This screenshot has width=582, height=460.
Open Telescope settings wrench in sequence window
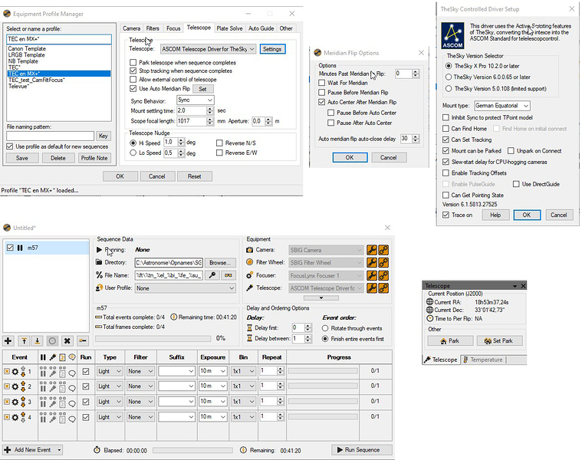point(372,287)
